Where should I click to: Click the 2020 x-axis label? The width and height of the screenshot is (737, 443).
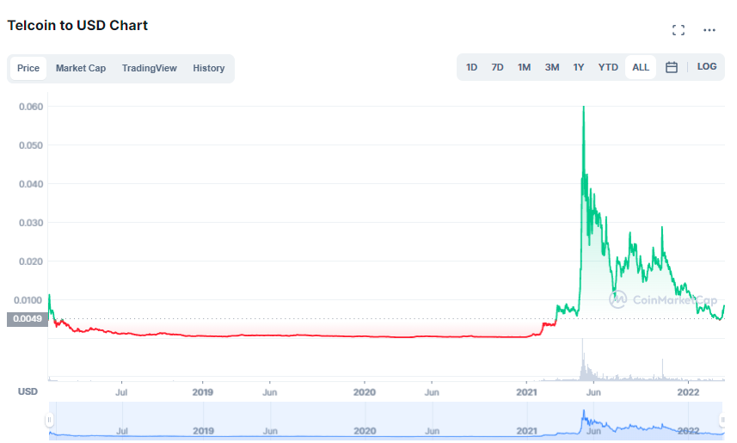[x=365, y=392]
